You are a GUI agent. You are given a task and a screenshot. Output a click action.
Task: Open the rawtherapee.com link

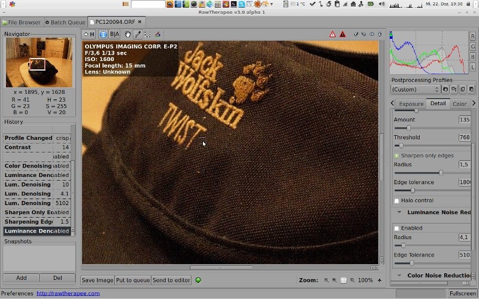point(68,294)
